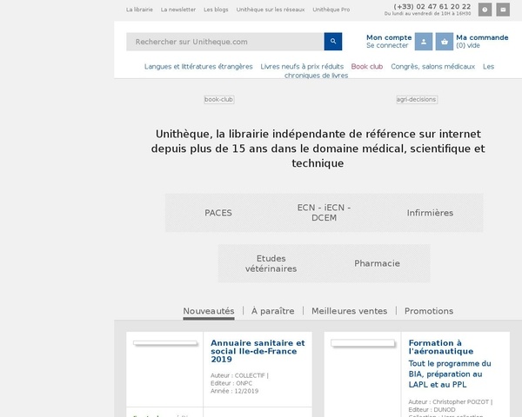Open Formation à l'aéronautique title
The width and height of the screenshot is (522, 417).
tap(441, 347)
